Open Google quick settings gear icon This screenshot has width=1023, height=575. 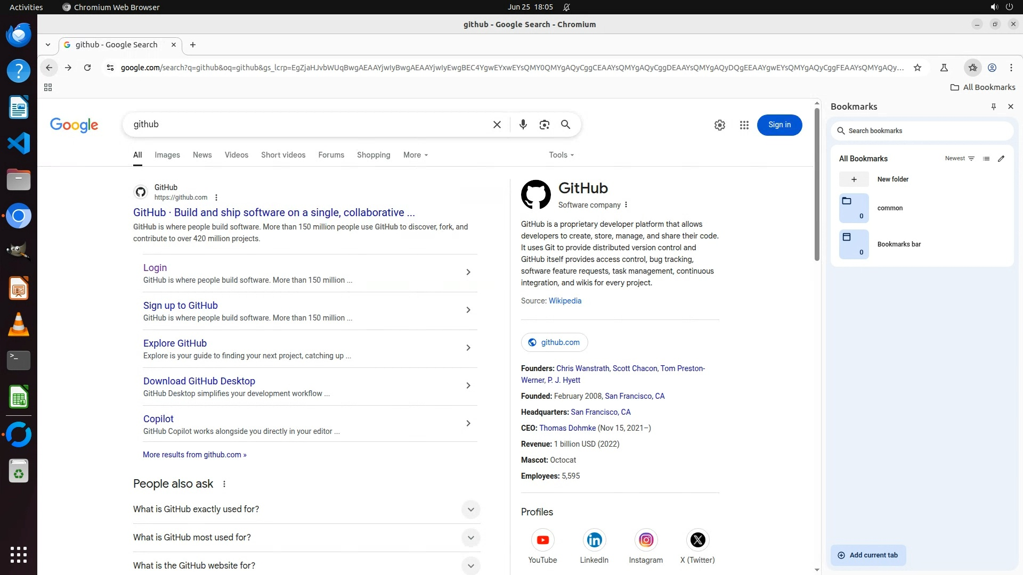click(x=719, y=125)
